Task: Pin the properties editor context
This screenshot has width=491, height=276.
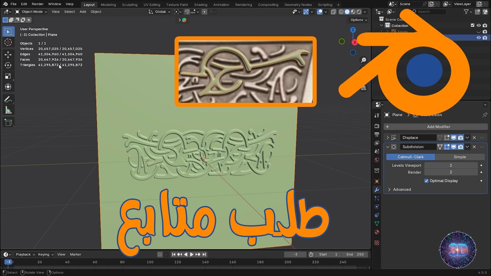Action: [x=485, y=115]
